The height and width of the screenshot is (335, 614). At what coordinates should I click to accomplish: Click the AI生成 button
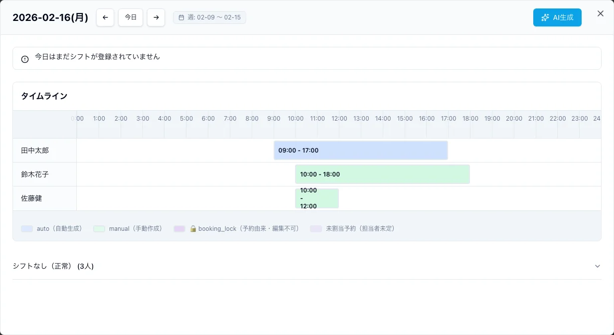pyautogui.click(x=557, y=17)
